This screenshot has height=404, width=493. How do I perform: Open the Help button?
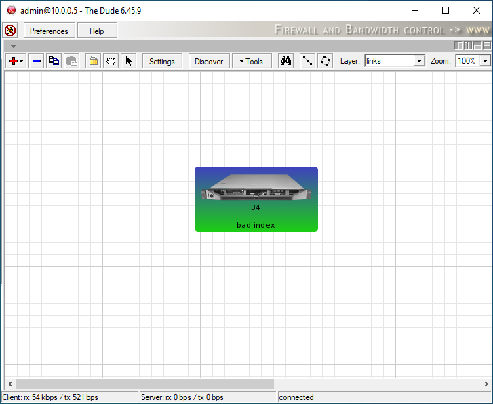point(97,31)
